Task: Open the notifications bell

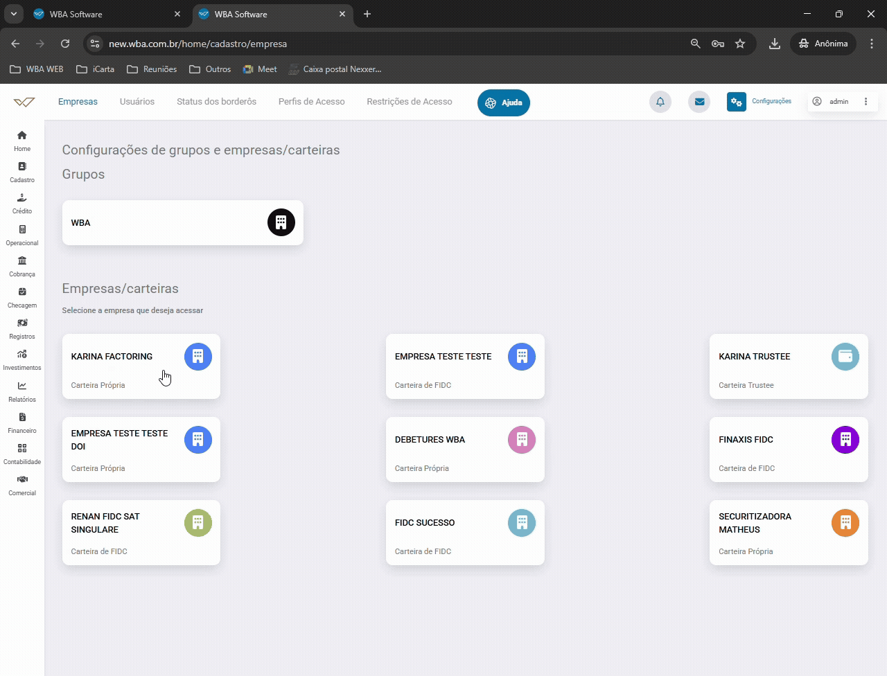Action: pyautogui.click(x=660, y=102)
